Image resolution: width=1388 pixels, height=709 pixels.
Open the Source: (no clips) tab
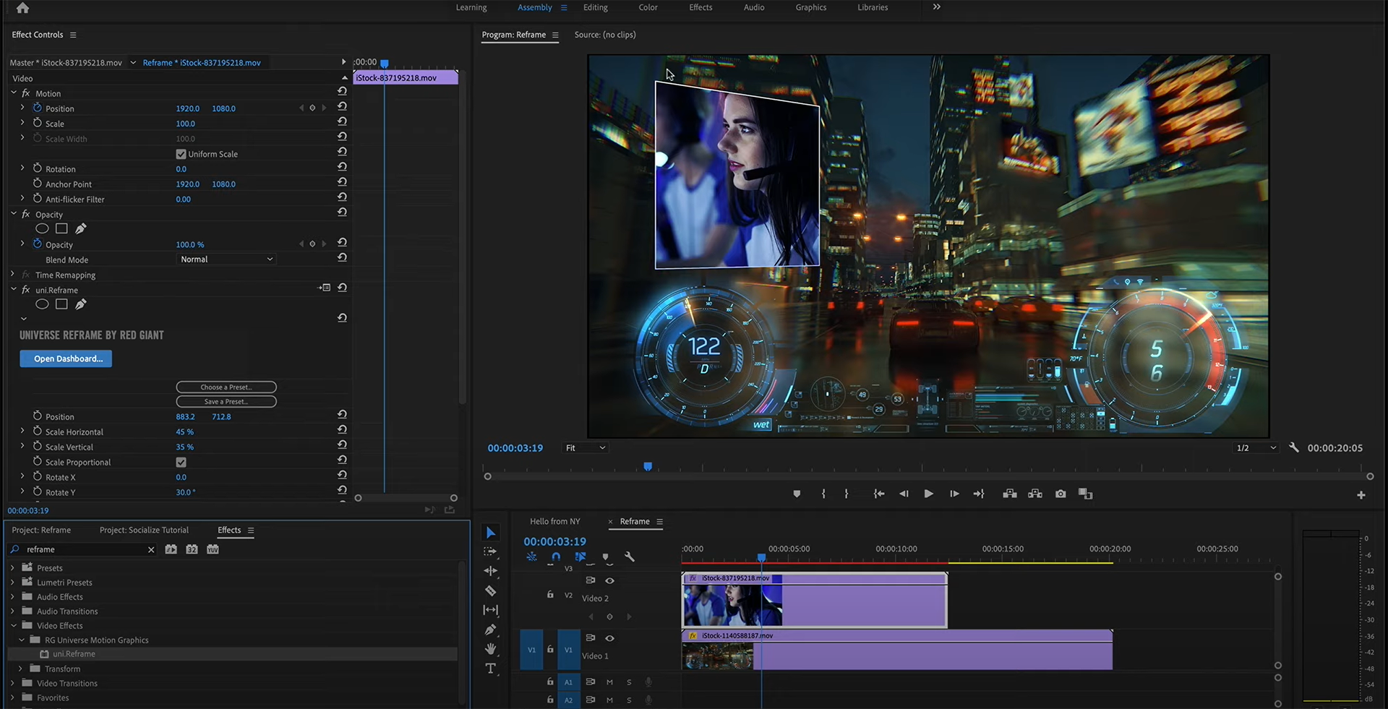pyautogui.click(x=605, y=35)
